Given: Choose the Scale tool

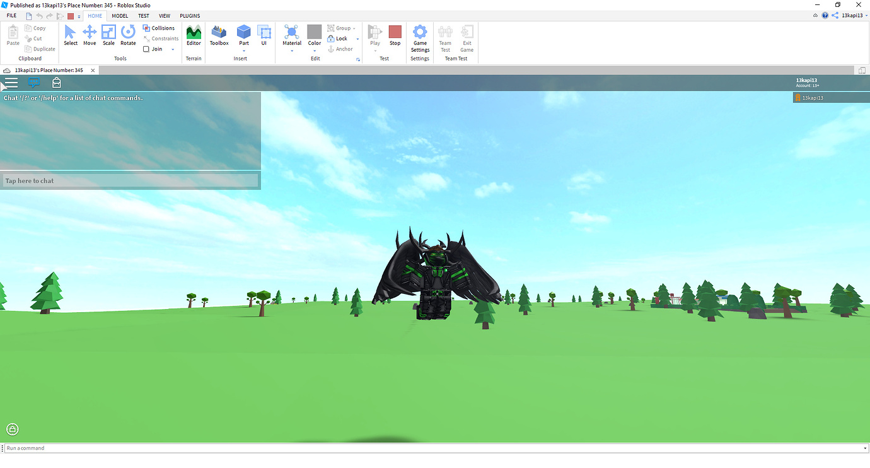Looking at the screenshot, I should pyautogui.click(x=108, y=35).
